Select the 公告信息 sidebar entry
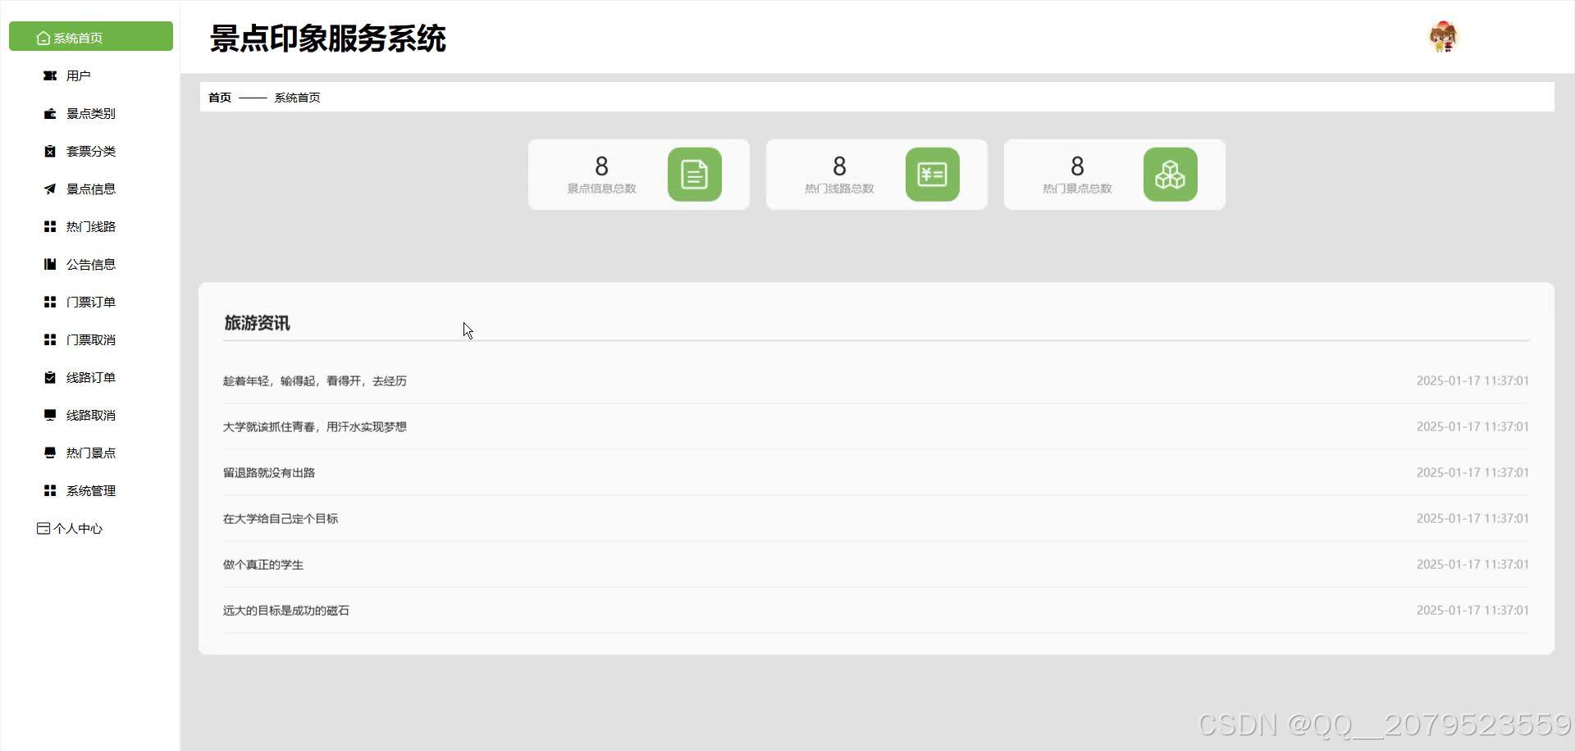 (x=91, y=264)
